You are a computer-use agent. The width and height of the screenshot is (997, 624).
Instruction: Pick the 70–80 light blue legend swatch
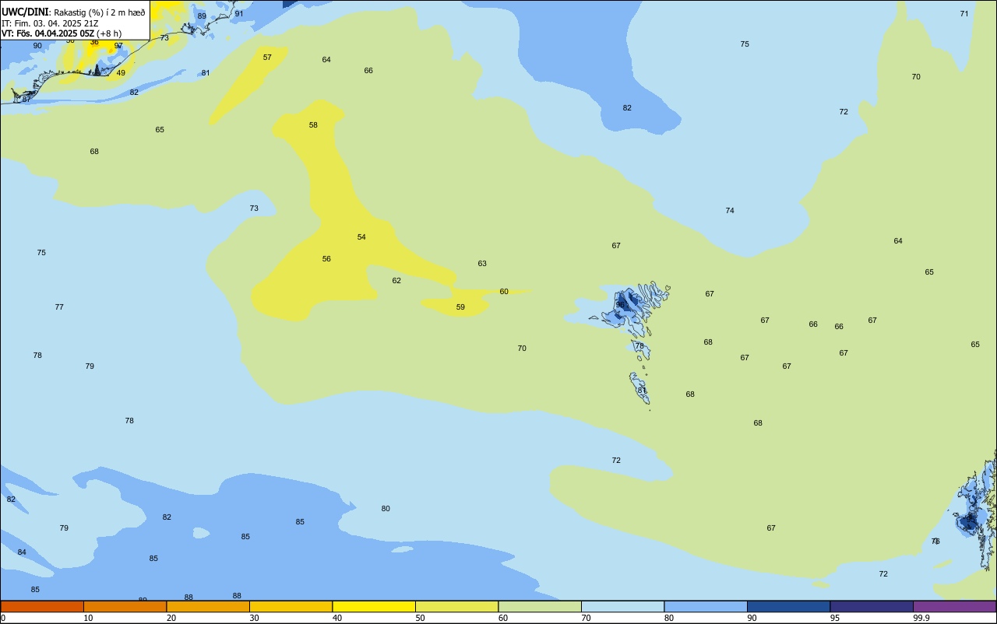point(622,606)
